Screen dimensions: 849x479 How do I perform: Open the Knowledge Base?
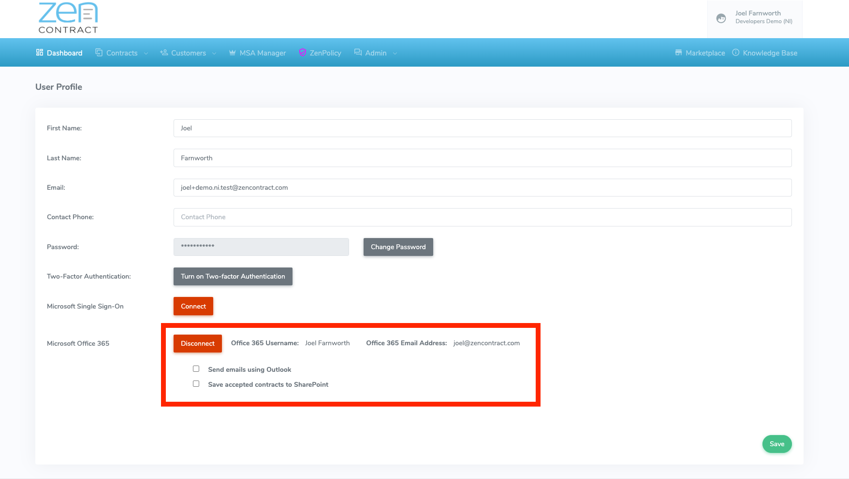pyautogui.click(x=764, y=52)
